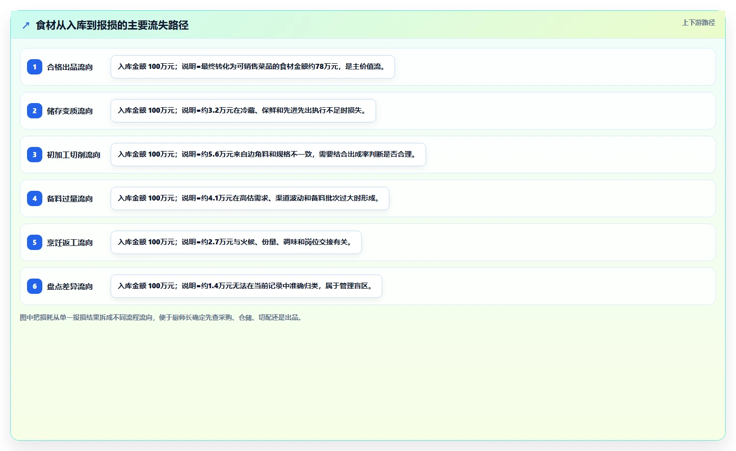Open the note mentioning 4.1万元 高估需求
Viewport: 736px width, 451px height.
(250, 198)
